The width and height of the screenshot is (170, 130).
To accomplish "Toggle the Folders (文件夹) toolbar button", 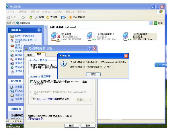I will tap(52, 17).
